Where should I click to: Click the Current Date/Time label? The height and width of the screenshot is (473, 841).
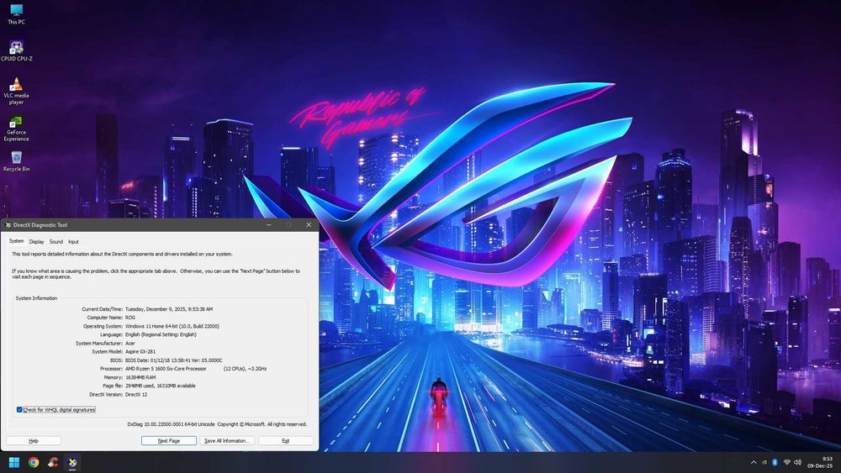coord(103,309)
